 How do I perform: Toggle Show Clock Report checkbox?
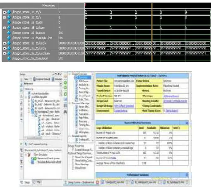(x=73, y=157)
